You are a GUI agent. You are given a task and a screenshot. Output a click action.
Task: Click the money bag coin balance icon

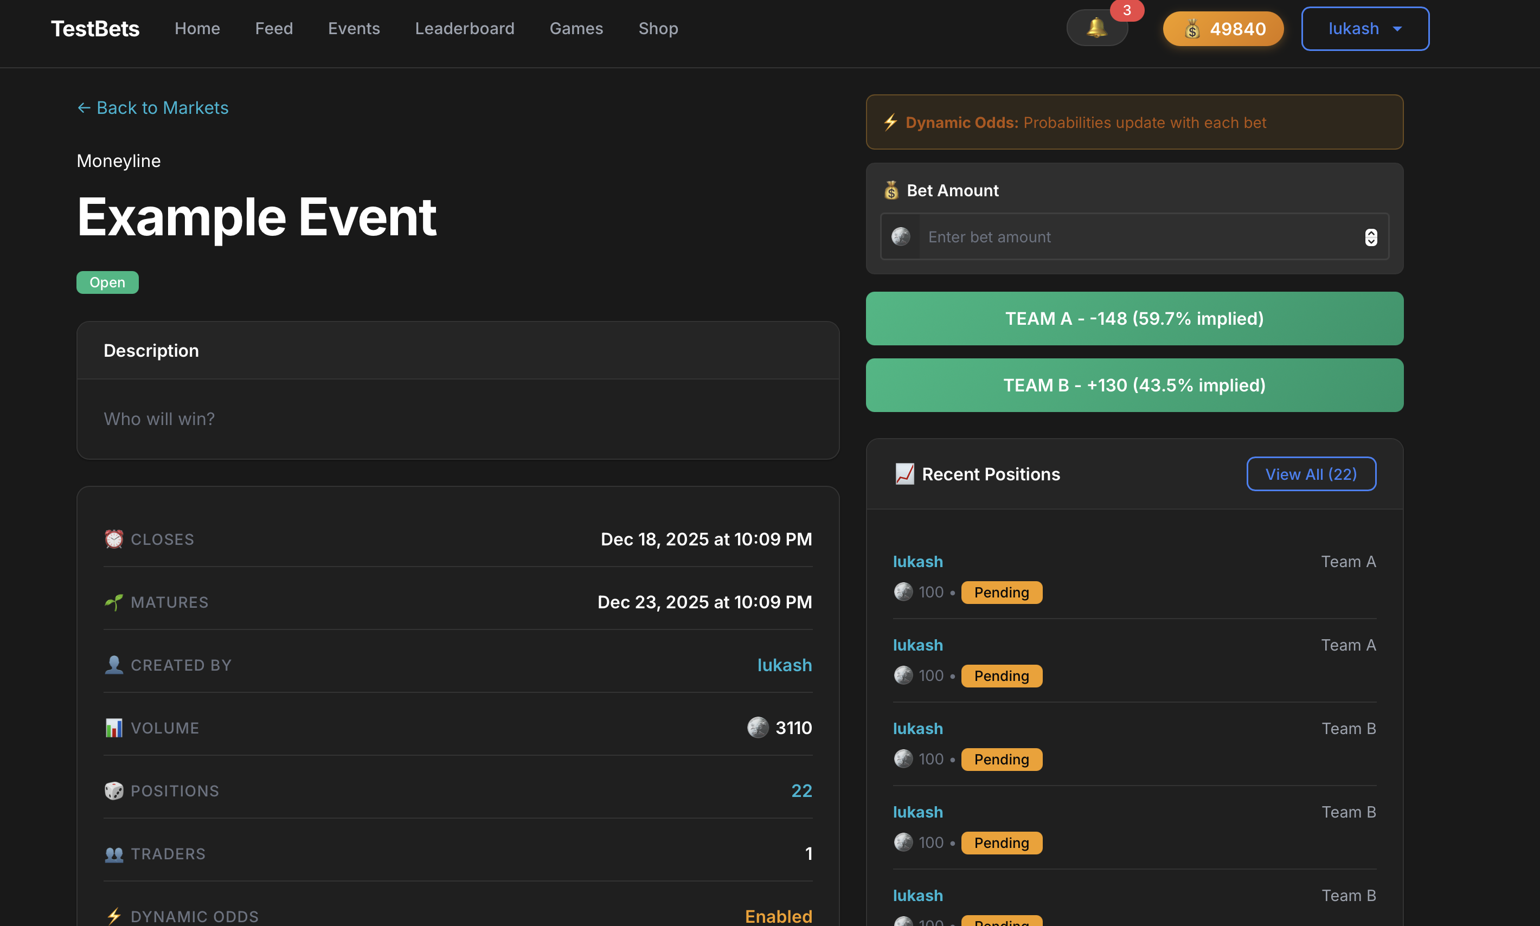(x=1192, y=29)
